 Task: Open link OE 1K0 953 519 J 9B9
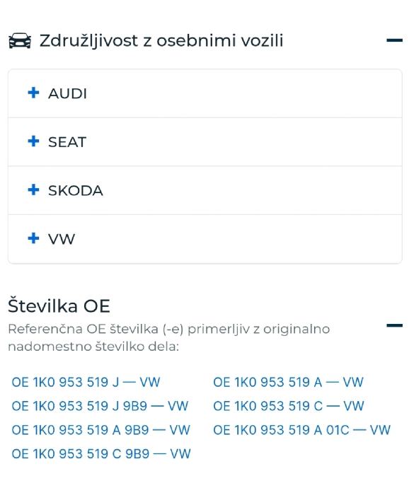(x=100, y=406)
